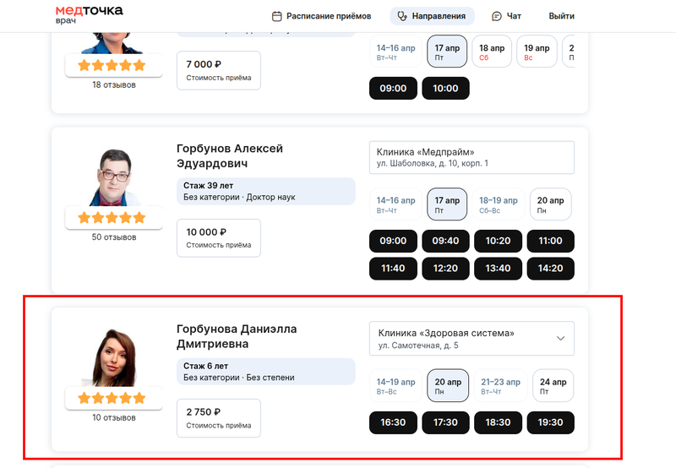The image size is (676, 468).
Task: Click the star rating above 50 отзывов
Action: (x=112, y=218)
